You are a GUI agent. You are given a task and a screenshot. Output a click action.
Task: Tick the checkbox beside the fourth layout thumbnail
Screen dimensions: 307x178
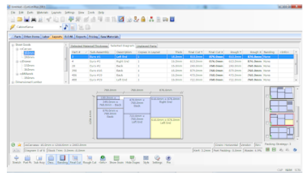pos(267,136)
